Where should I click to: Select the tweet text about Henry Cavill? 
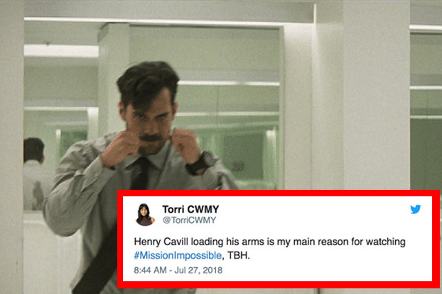pyautogui.click(x=269, y=249)
